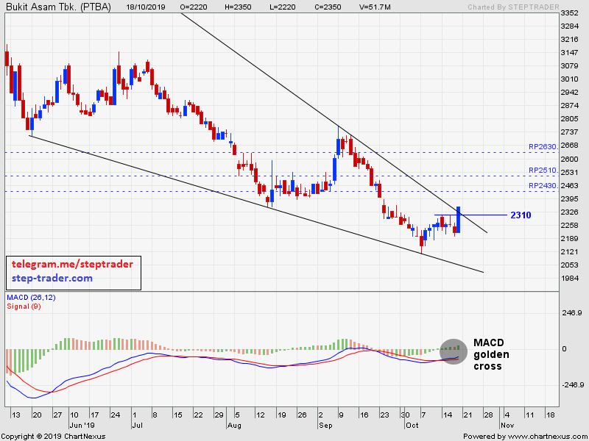Click the RP2630 resistance level label
This screenshot has height=441, width=589.
[543, 147]
